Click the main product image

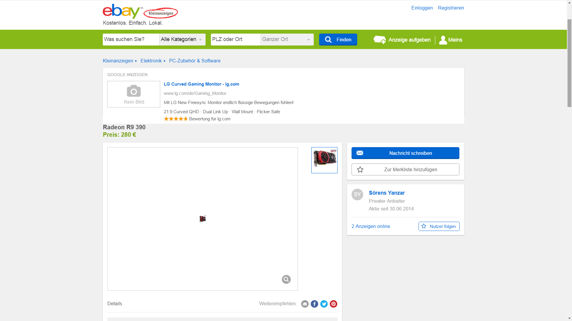click(x=203, y=219)
